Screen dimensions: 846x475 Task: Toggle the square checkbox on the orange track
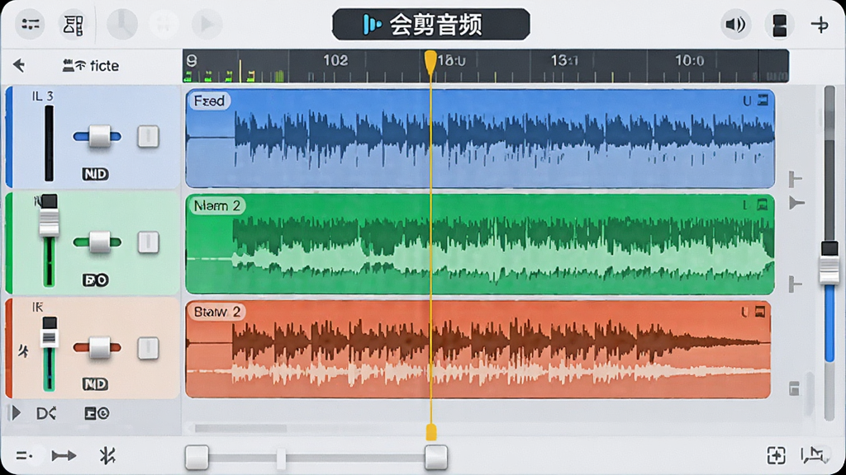[x=148, y=348]
